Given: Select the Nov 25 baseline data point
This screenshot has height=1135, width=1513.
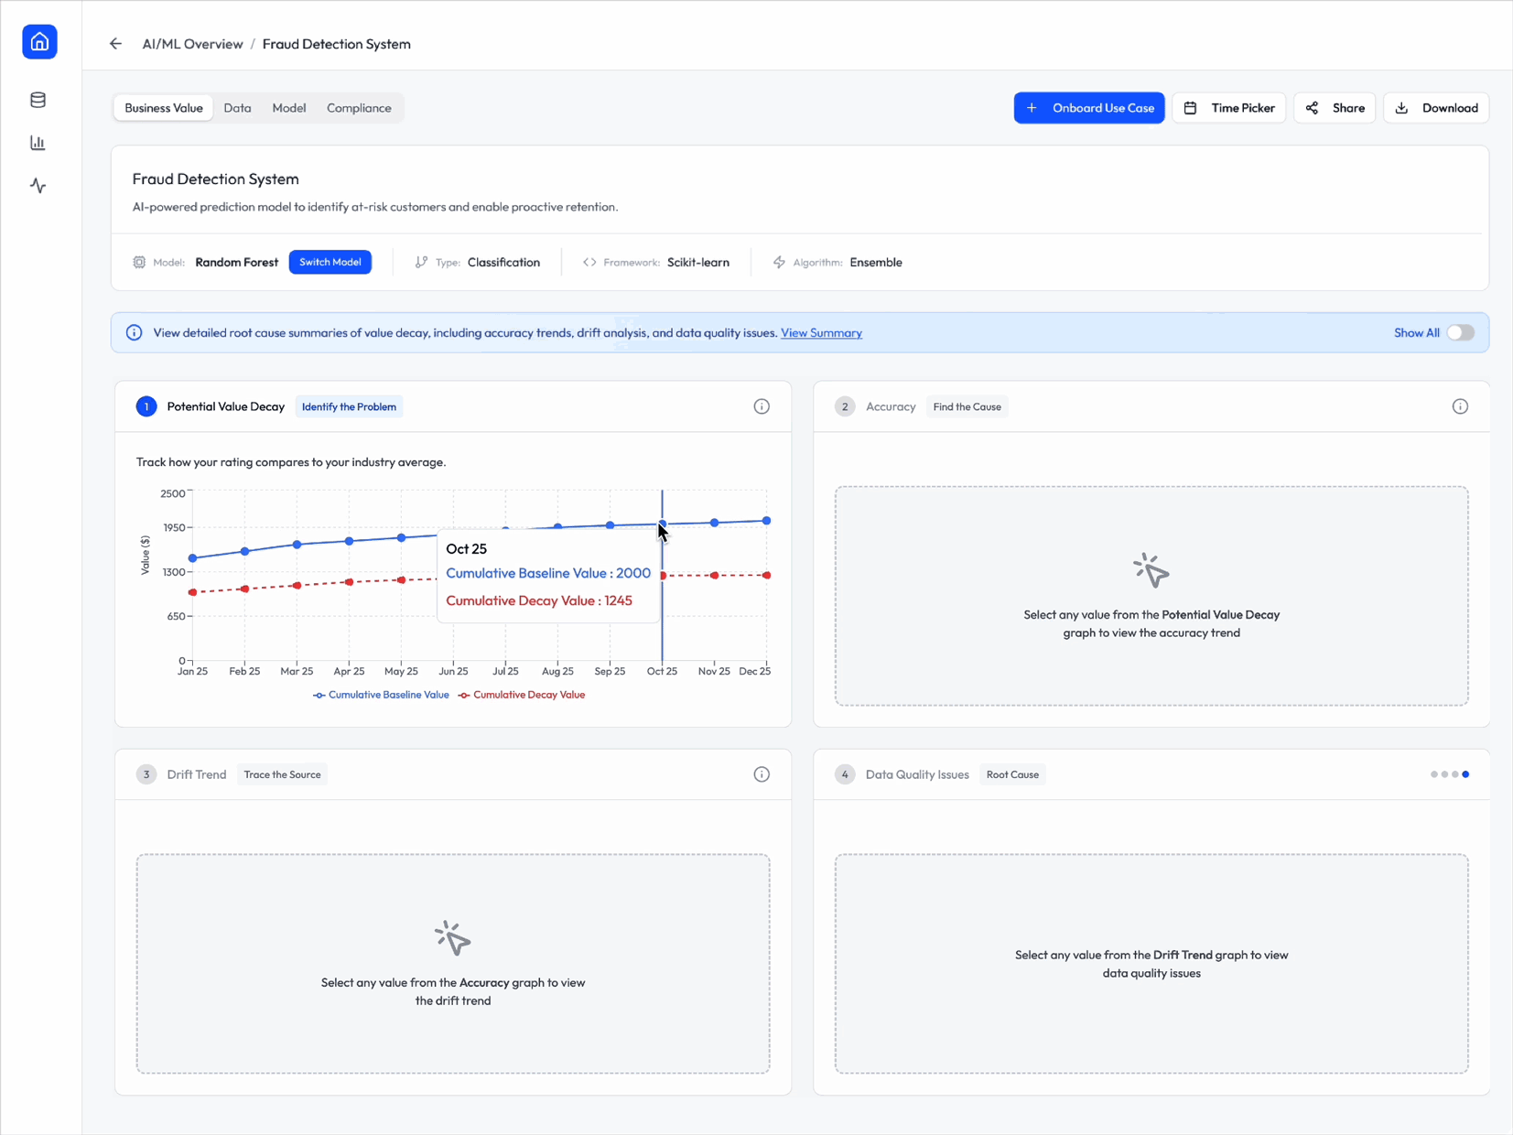Looking at the screenshot, I should [x=715, y=523].
